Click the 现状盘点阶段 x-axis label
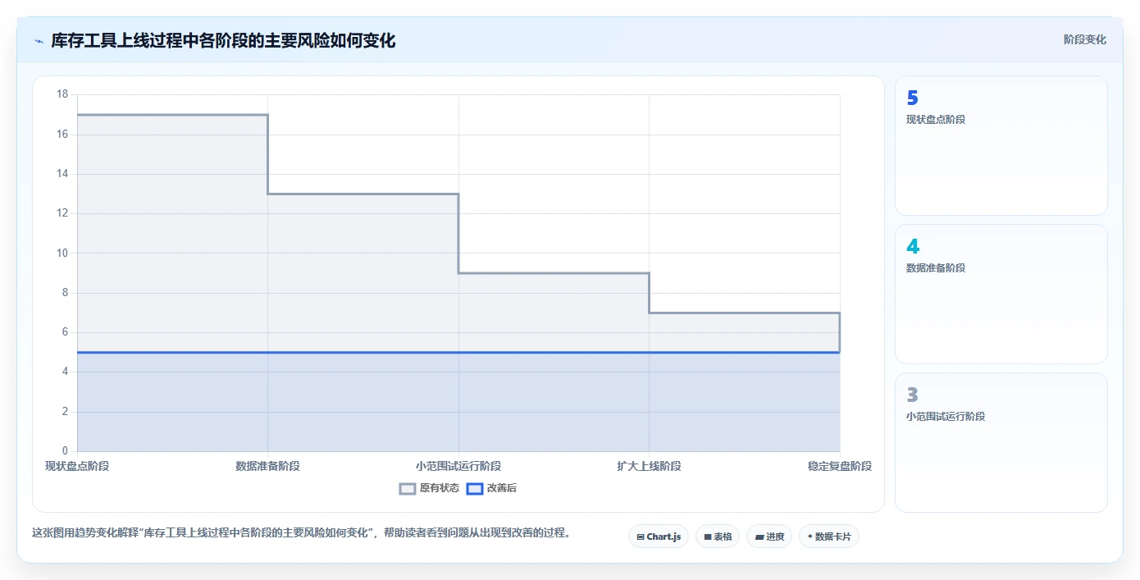The image size is (1140, 580). point(77,466)
